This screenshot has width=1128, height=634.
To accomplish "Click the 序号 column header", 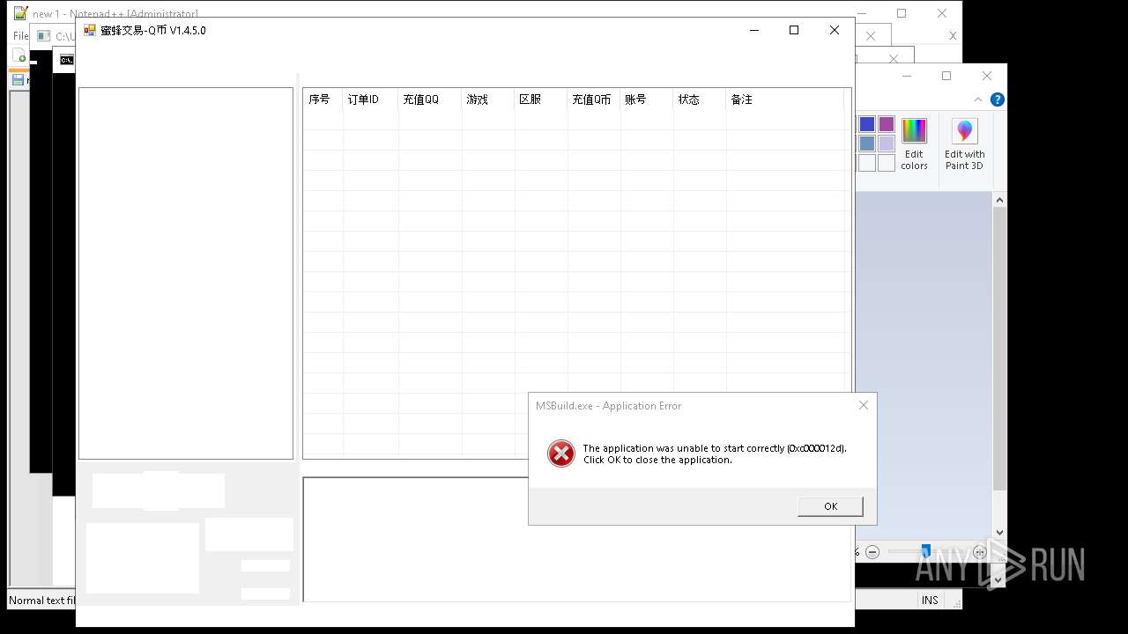I will (323, 100).
